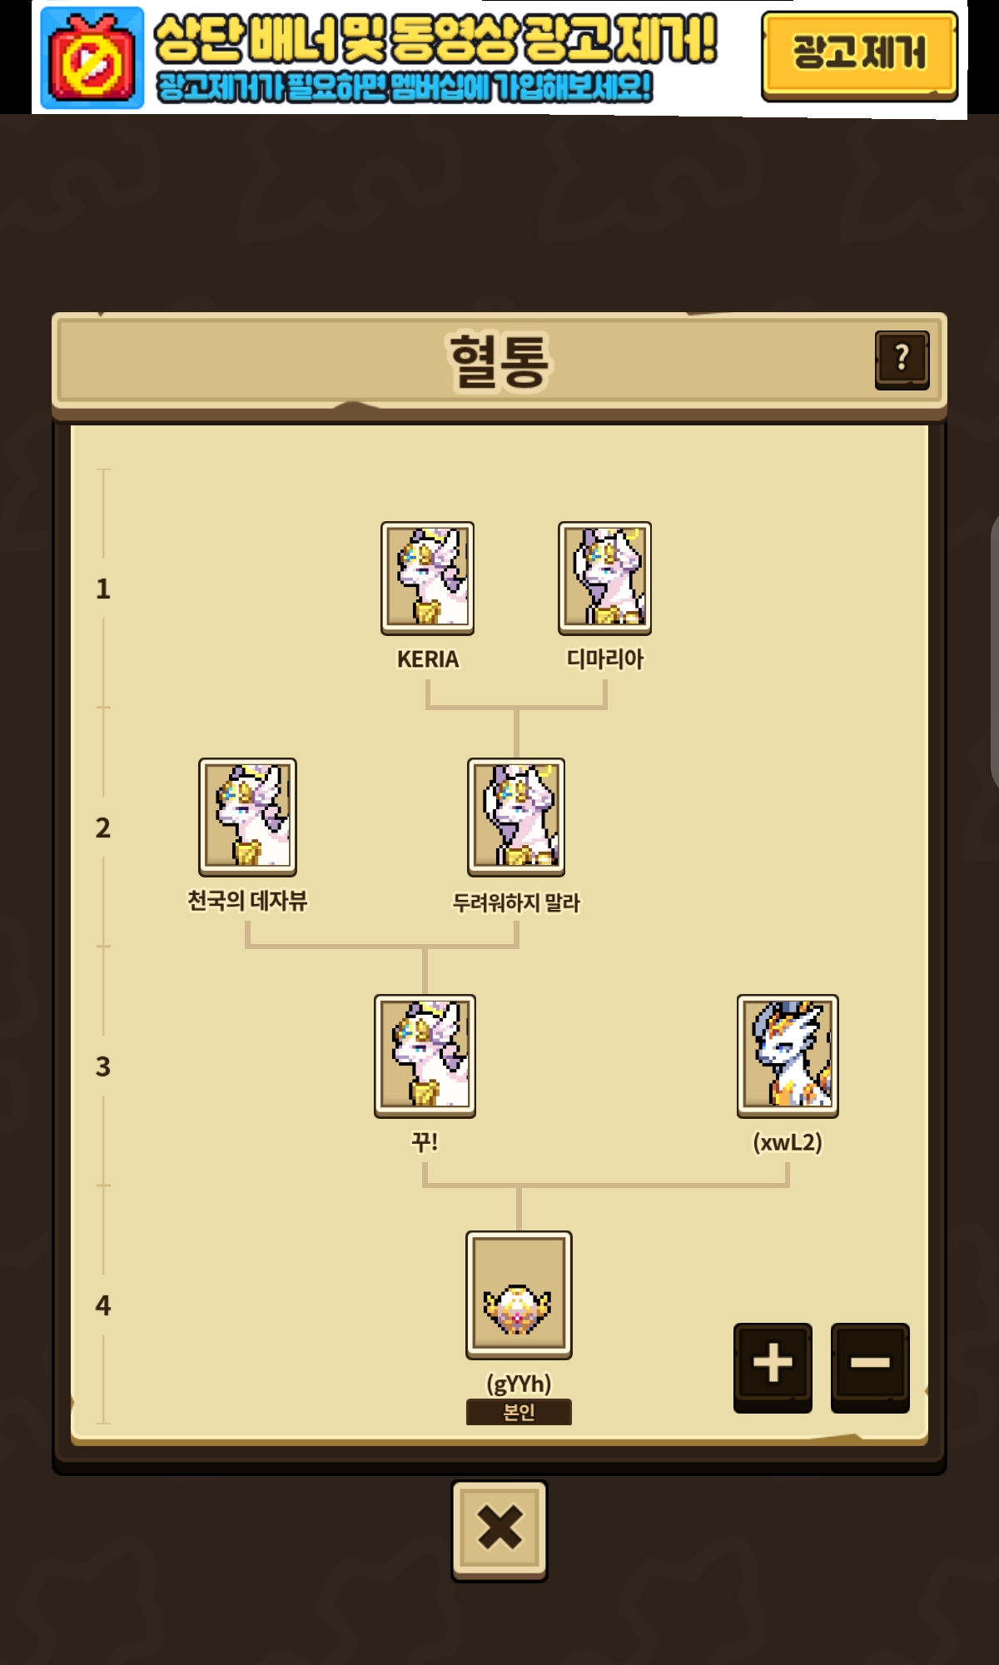This screenshot has width=999, height=1665.
Task: Click the 혈통 title header
Action: point(499,361)
